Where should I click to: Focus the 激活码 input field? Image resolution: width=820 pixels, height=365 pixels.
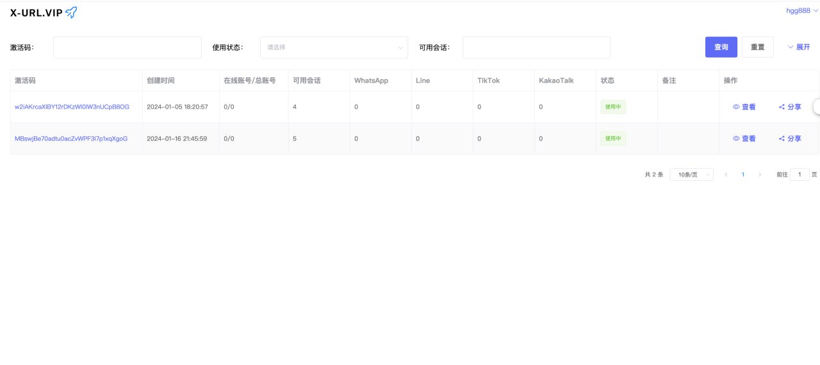point(127,47)
